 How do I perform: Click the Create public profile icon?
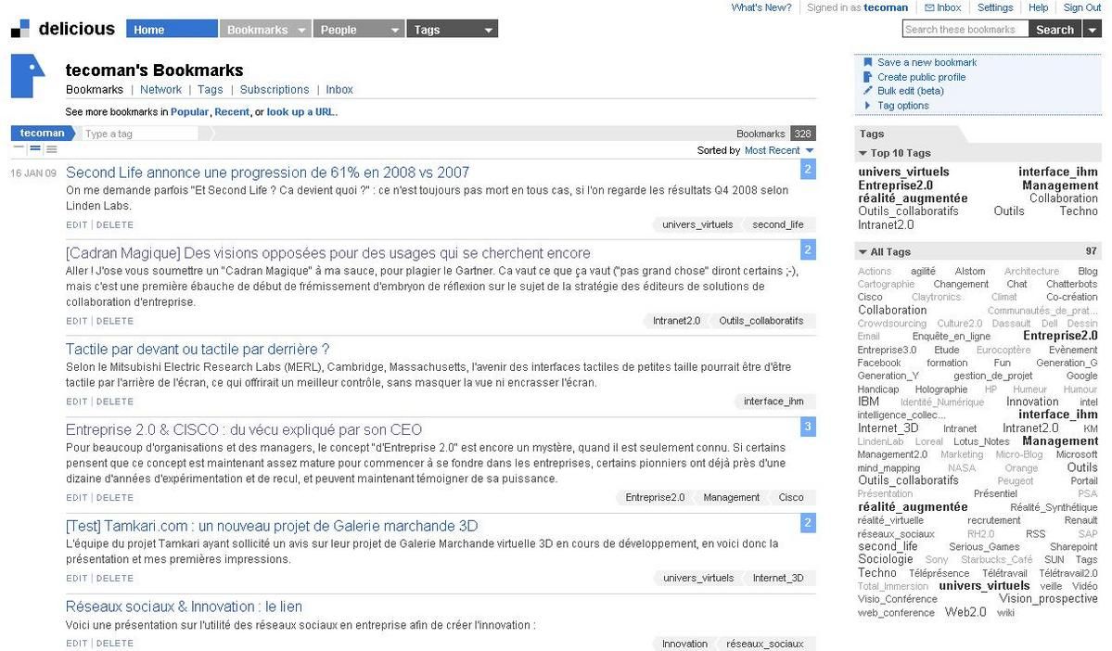pyautogui.click(x=867, y=77)
